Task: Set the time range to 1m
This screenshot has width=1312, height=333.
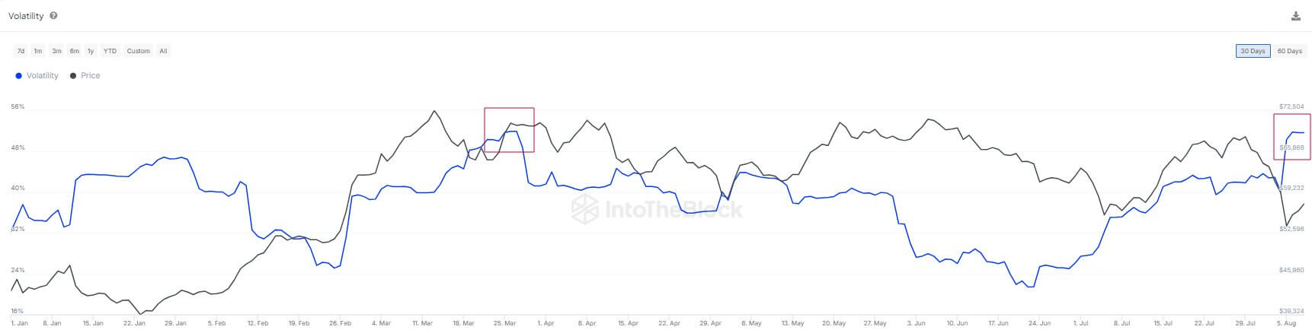Action: point(38,51)
